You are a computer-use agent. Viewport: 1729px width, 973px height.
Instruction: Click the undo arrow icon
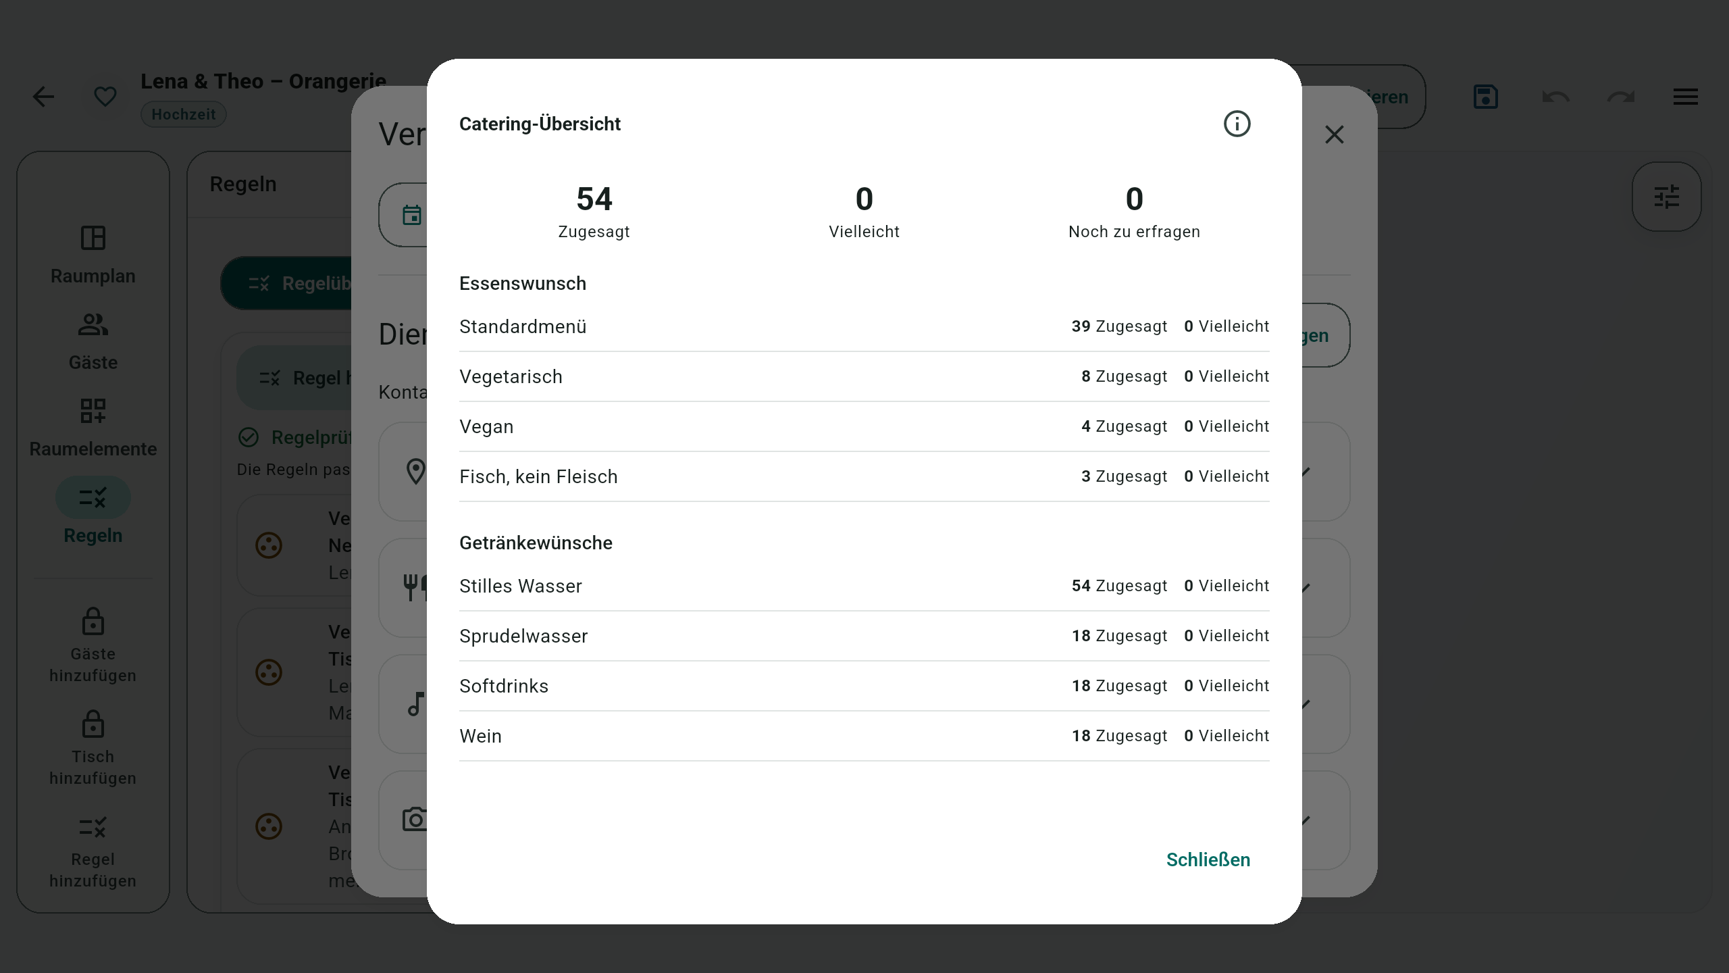1555,97
